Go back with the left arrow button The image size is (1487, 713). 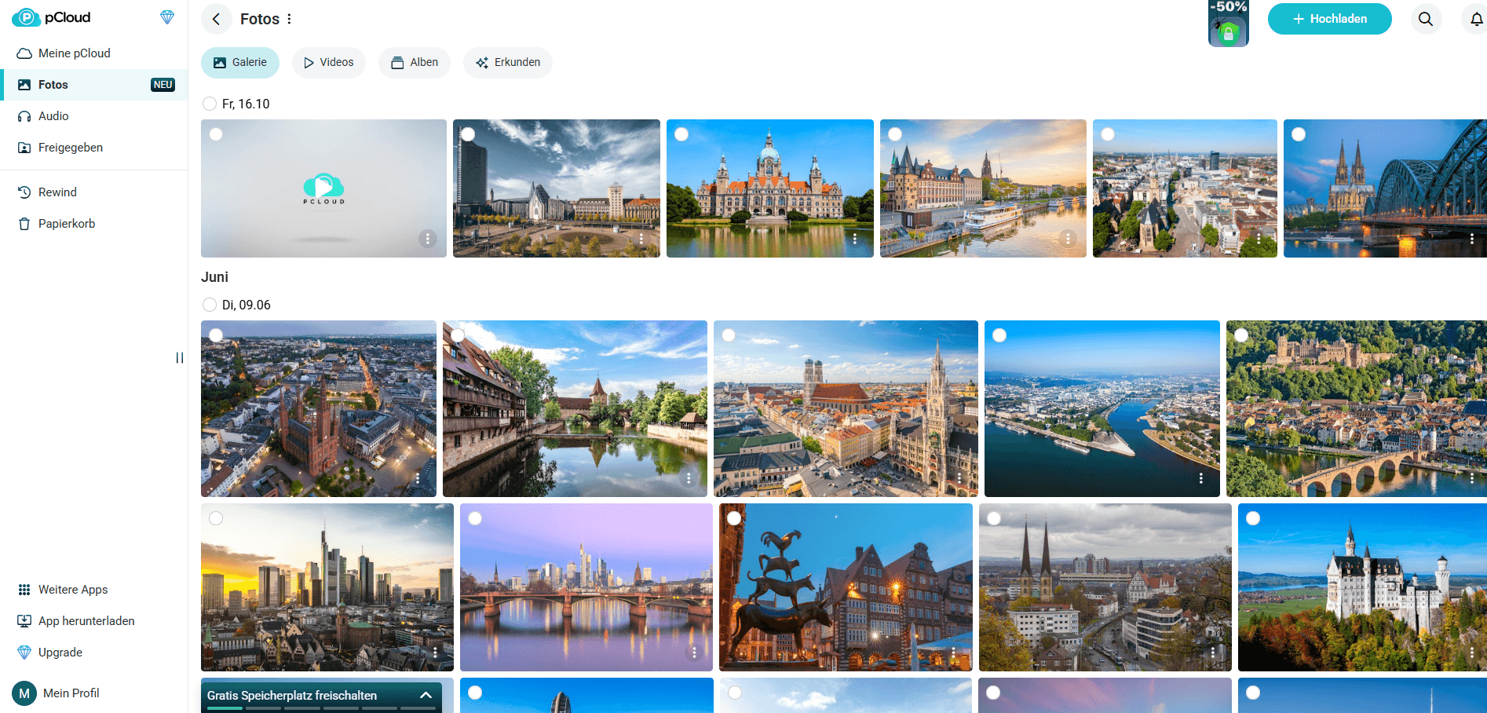point(216,19)
